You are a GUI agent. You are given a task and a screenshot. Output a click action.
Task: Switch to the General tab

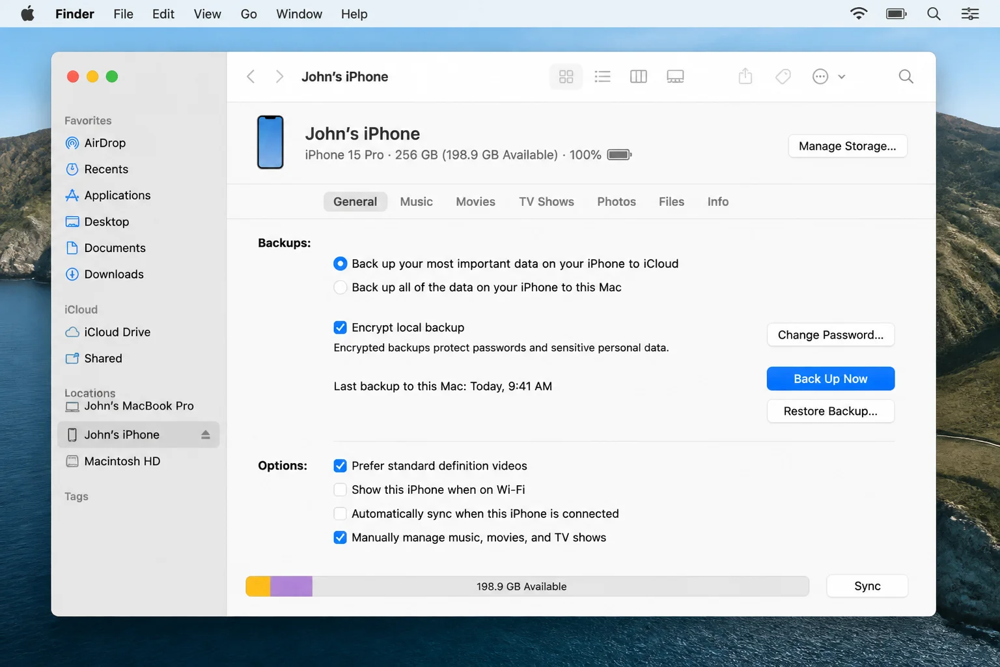coord(355,202)
